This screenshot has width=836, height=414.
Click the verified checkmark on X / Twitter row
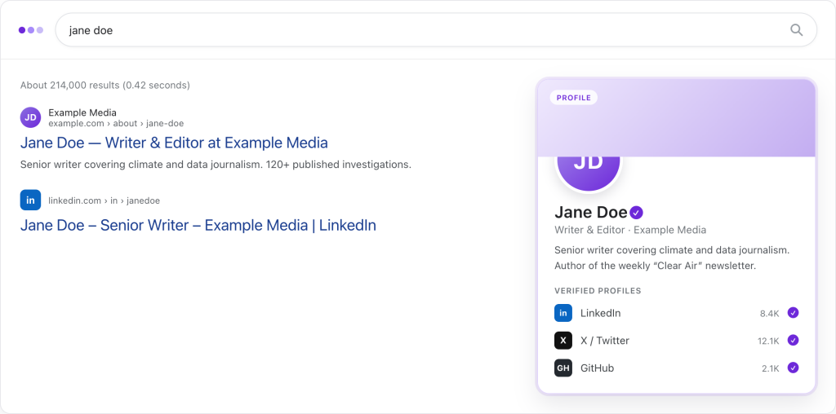794,340
